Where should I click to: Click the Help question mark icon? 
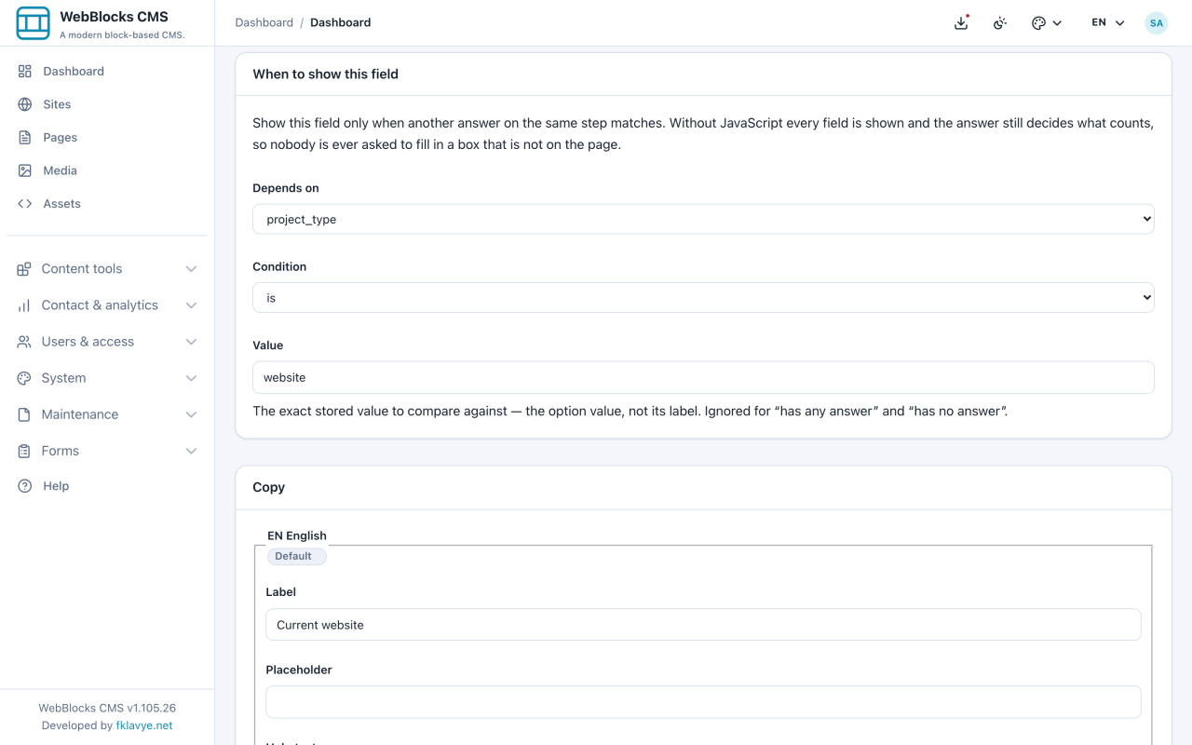click(25, 486)
